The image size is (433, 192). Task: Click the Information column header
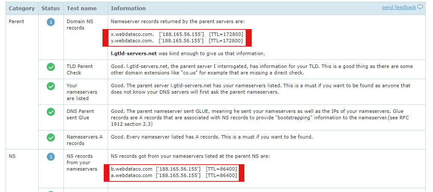click(x=128, y=8)
